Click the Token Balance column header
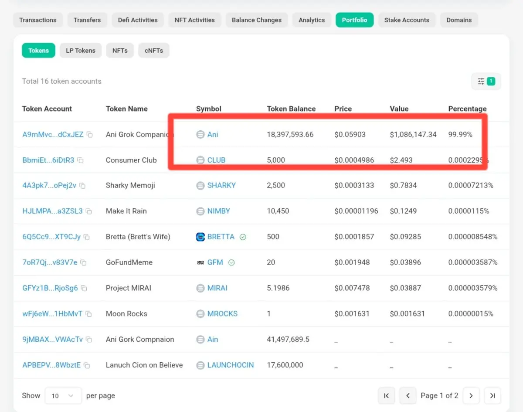This screenshot has height=412, width=523. (x=291, y=109)
